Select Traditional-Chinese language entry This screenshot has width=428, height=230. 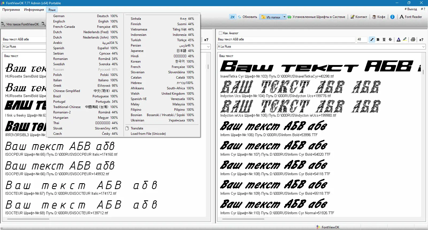[85, 107]
